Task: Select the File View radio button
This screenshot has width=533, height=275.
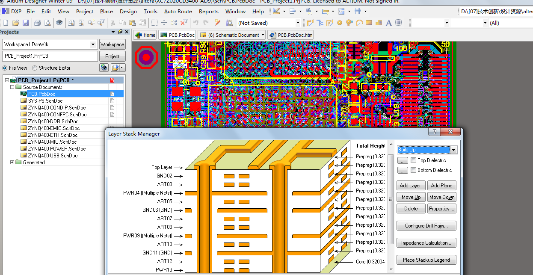Action: (5, 68)
